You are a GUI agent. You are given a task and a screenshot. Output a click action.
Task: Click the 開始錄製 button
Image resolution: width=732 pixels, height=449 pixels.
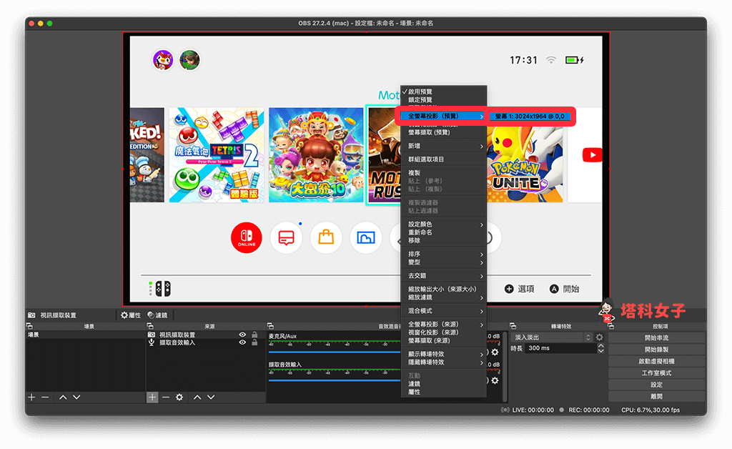[x=657, y=350]
